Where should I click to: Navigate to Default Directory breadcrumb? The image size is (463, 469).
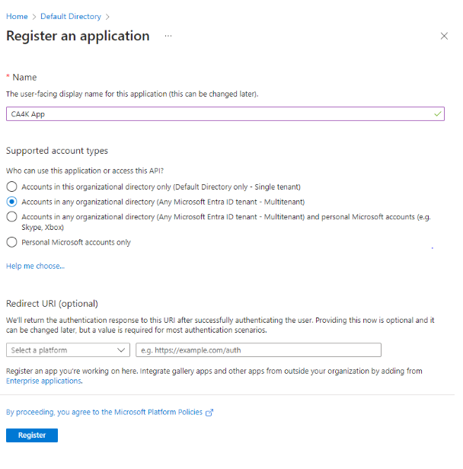coord(71,17)
